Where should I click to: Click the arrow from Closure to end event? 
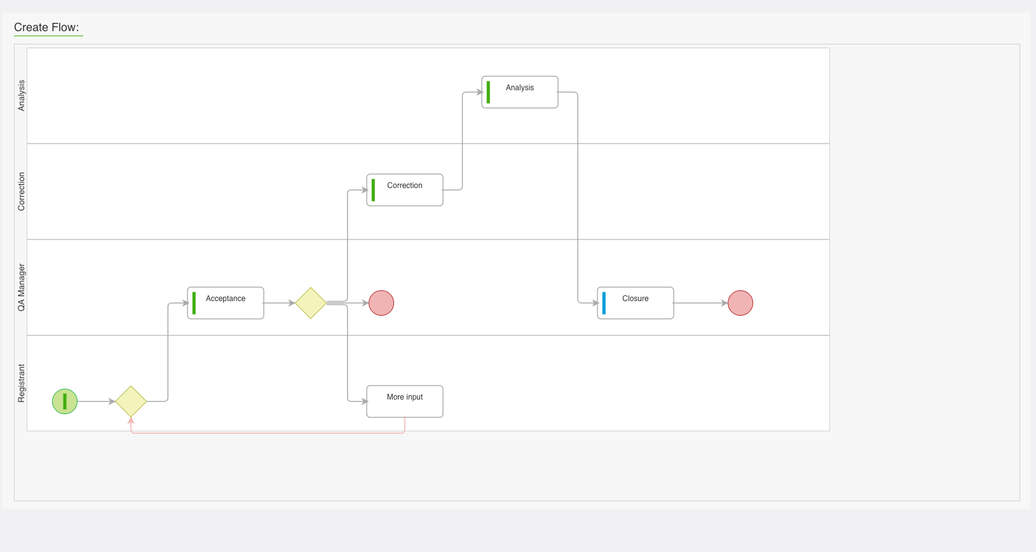pyautogui.click(x=699, y=303)
